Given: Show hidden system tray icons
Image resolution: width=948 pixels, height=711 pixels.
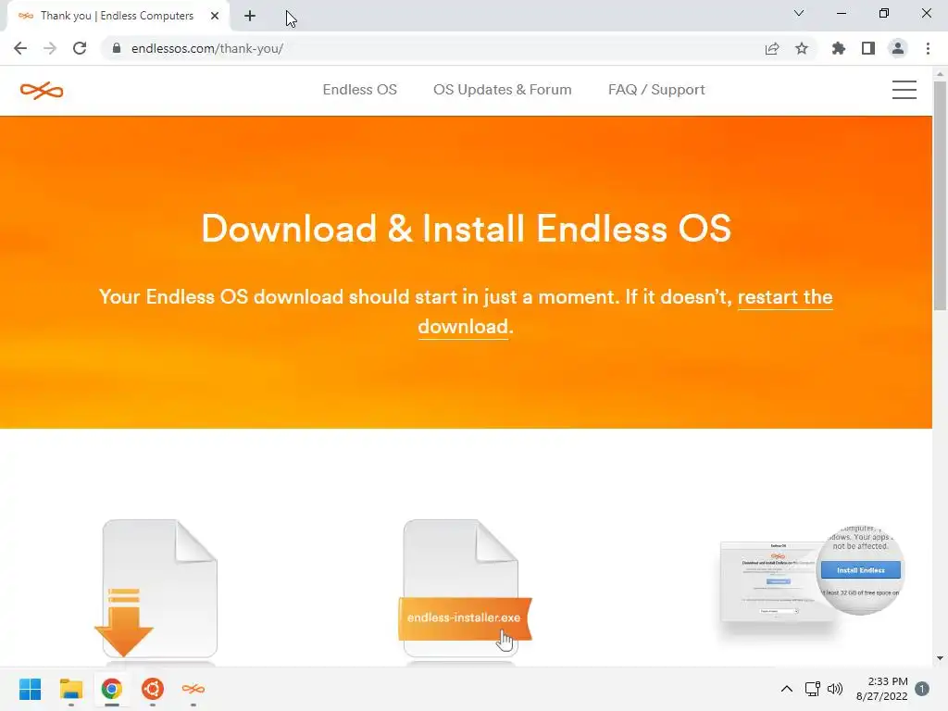Looking at the screenshot, I should [787, 689].
